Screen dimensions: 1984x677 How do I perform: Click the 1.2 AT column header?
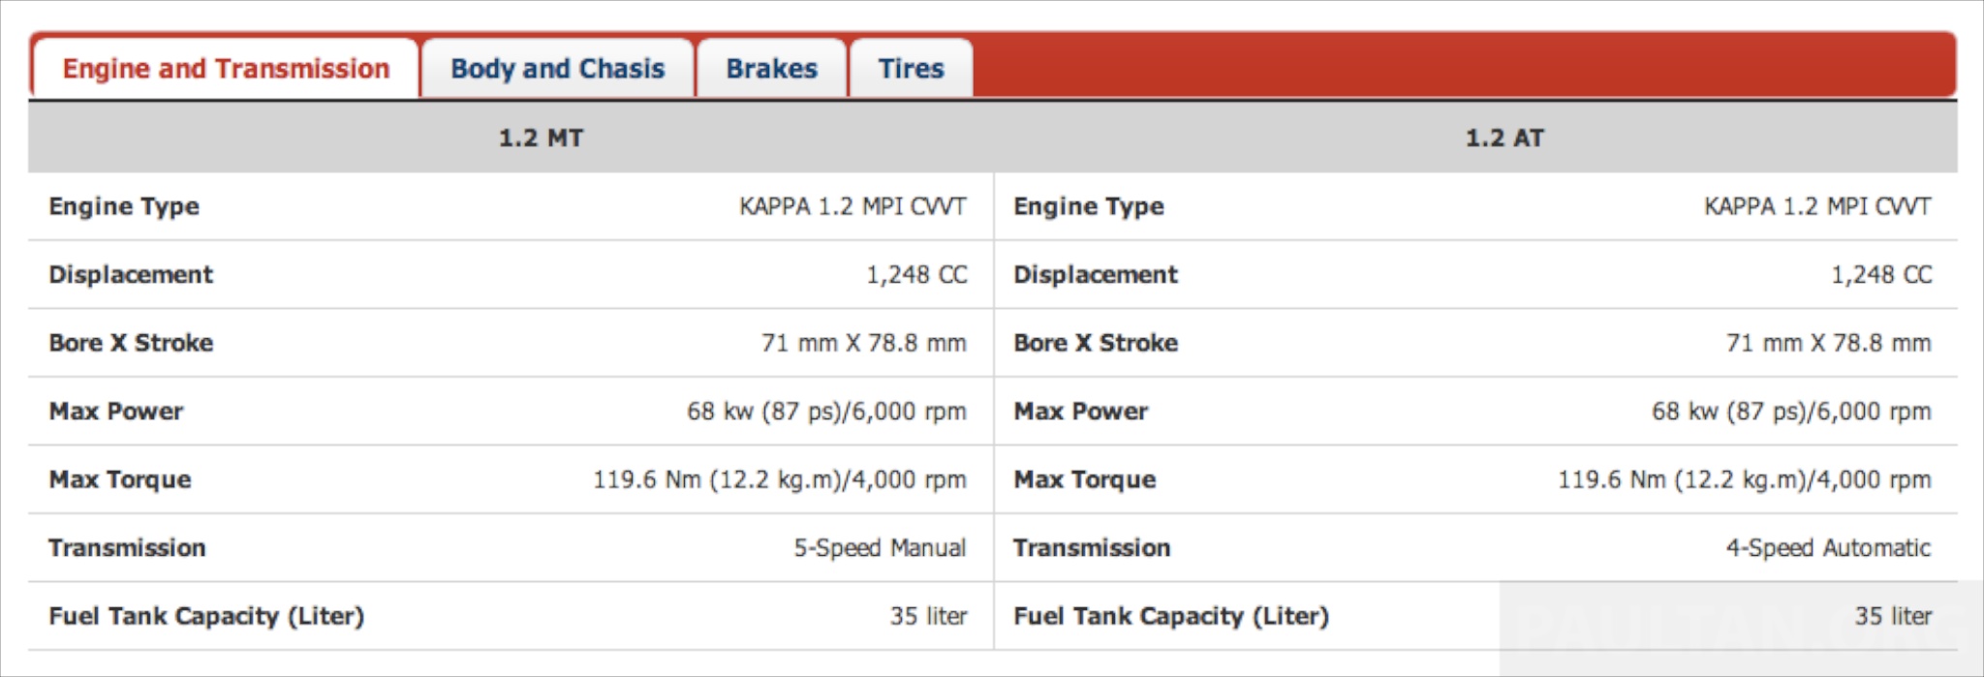[1504, 138]
